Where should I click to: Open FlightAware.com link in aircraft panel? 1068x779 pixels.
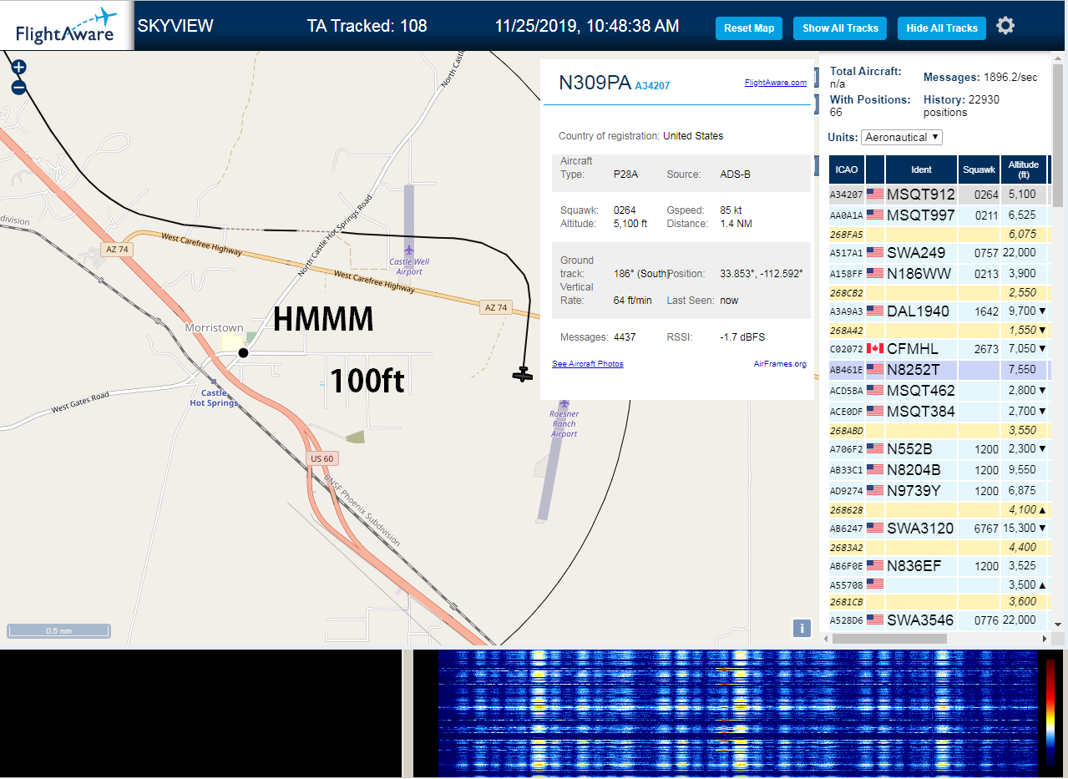point(776,82)
